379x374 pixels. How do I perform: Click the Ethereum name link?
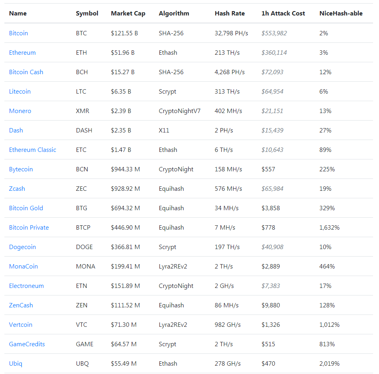(x=22, y=53)
